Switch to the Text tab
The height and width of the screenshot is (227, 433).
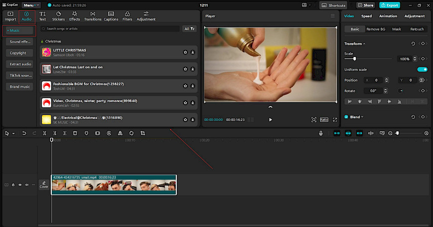(x=42, y=16)
